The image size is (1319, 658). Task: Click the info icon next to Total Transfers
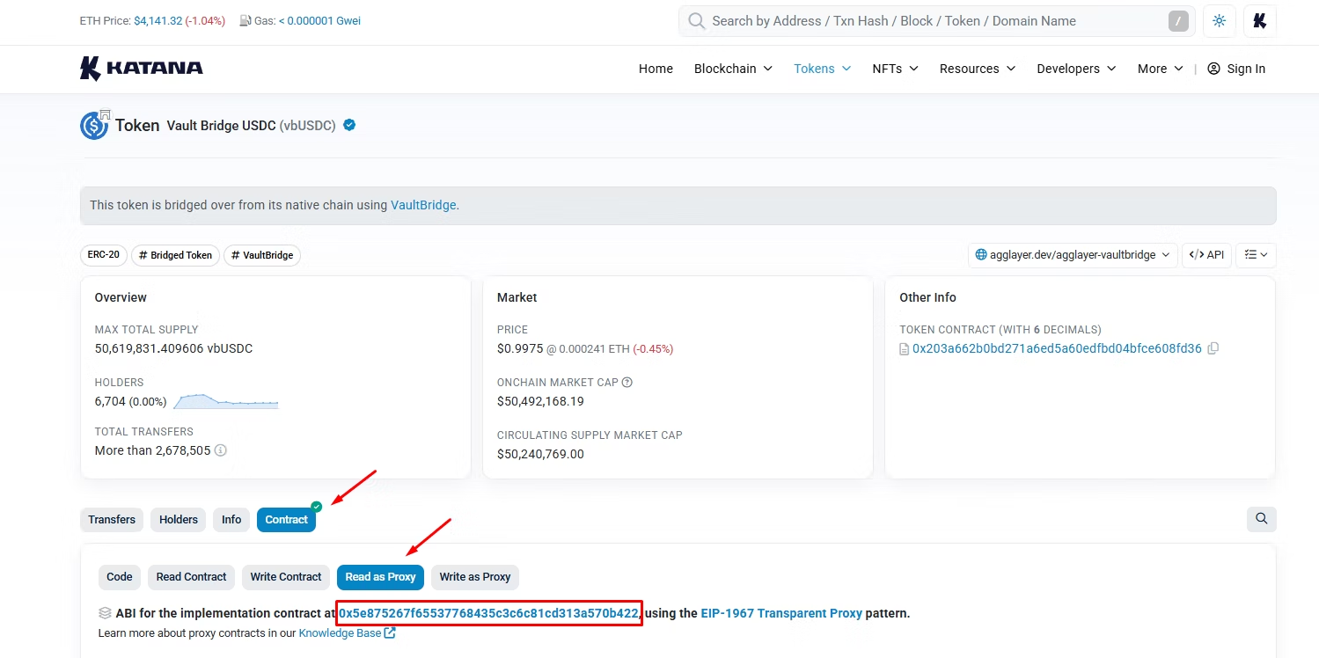click(221, 450)
